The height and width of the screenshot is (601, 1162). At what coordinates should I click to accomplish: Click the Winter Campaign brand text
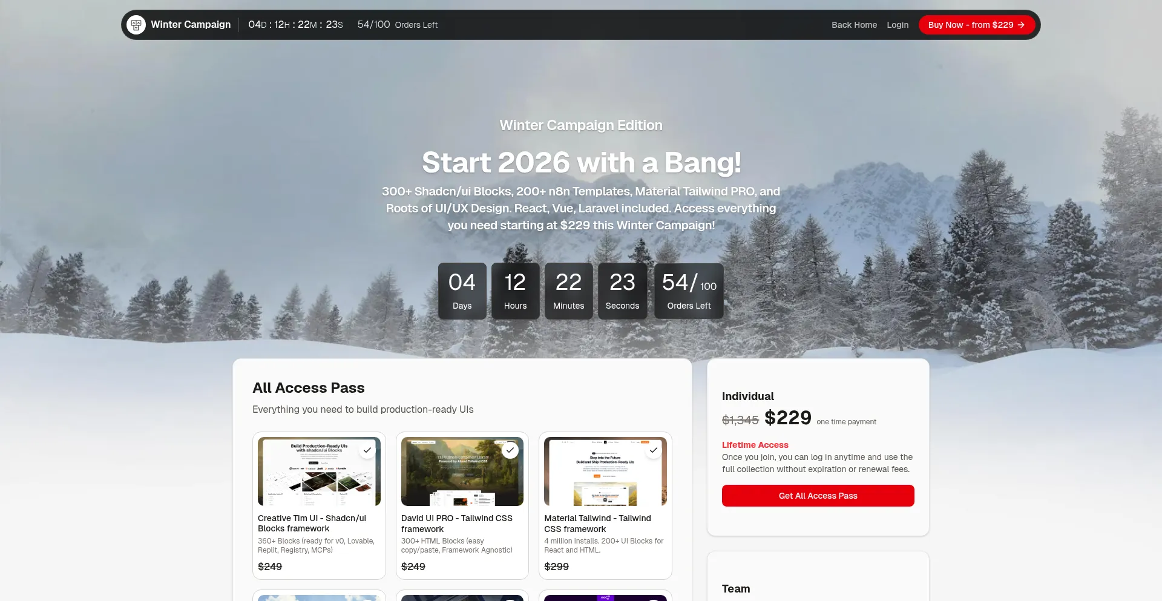(x=191, y=25)
